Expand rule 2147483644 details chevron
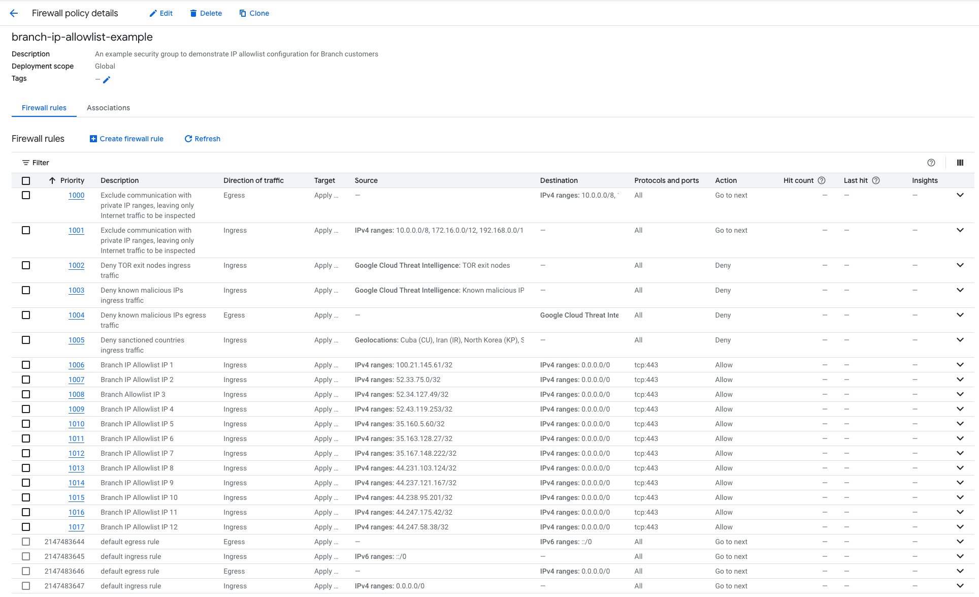The image size is (979, 597). pos(960,542)
